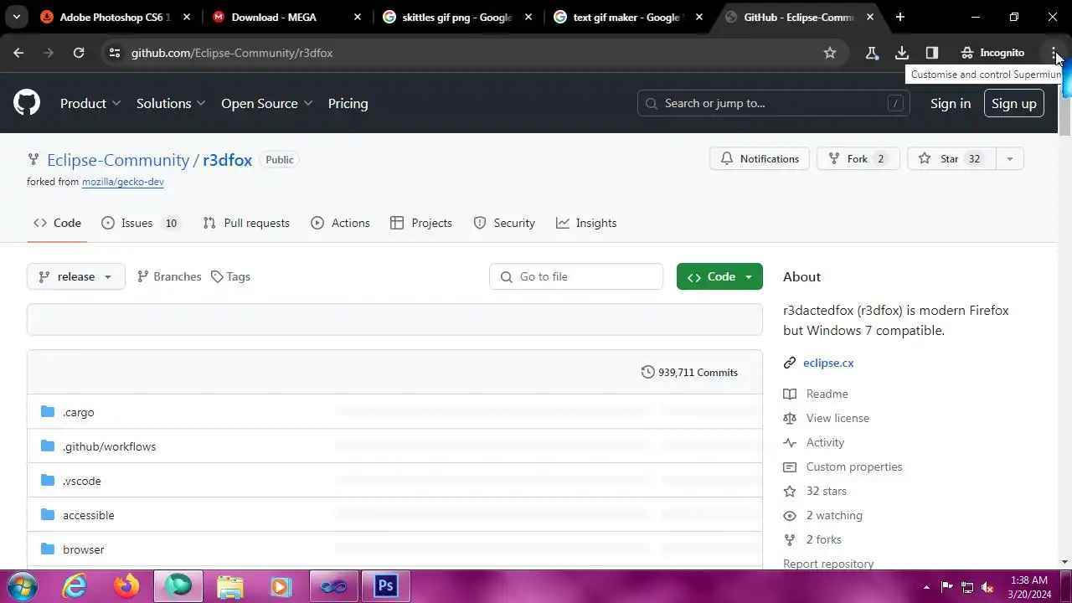Open the Issues tab
Viewport: 1072px width, 603px height.
tap(140, 223)
